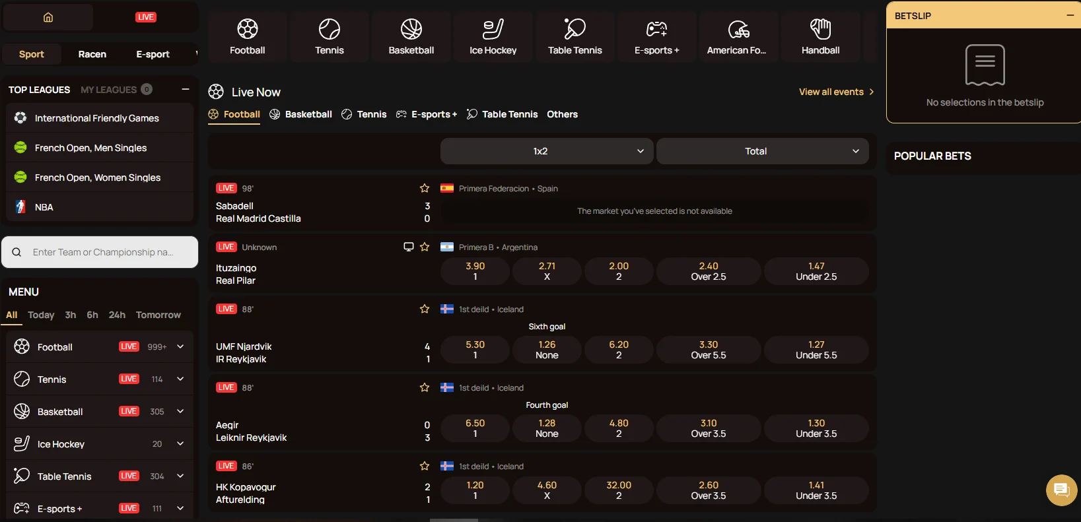
Task: Click the View all events link
Action: click(837, 92)
